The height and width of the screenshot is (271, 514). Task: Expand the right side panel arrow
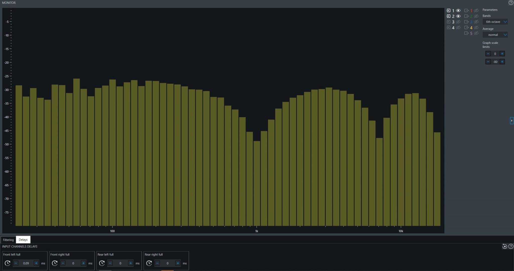[512, 120]
